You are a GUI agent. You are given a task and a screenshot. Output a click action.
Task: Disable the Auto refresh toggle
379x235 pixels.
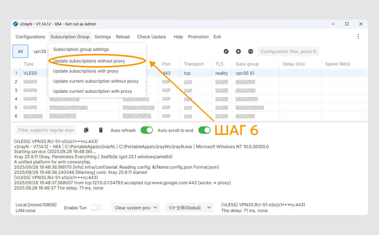[x=147, y=130]
